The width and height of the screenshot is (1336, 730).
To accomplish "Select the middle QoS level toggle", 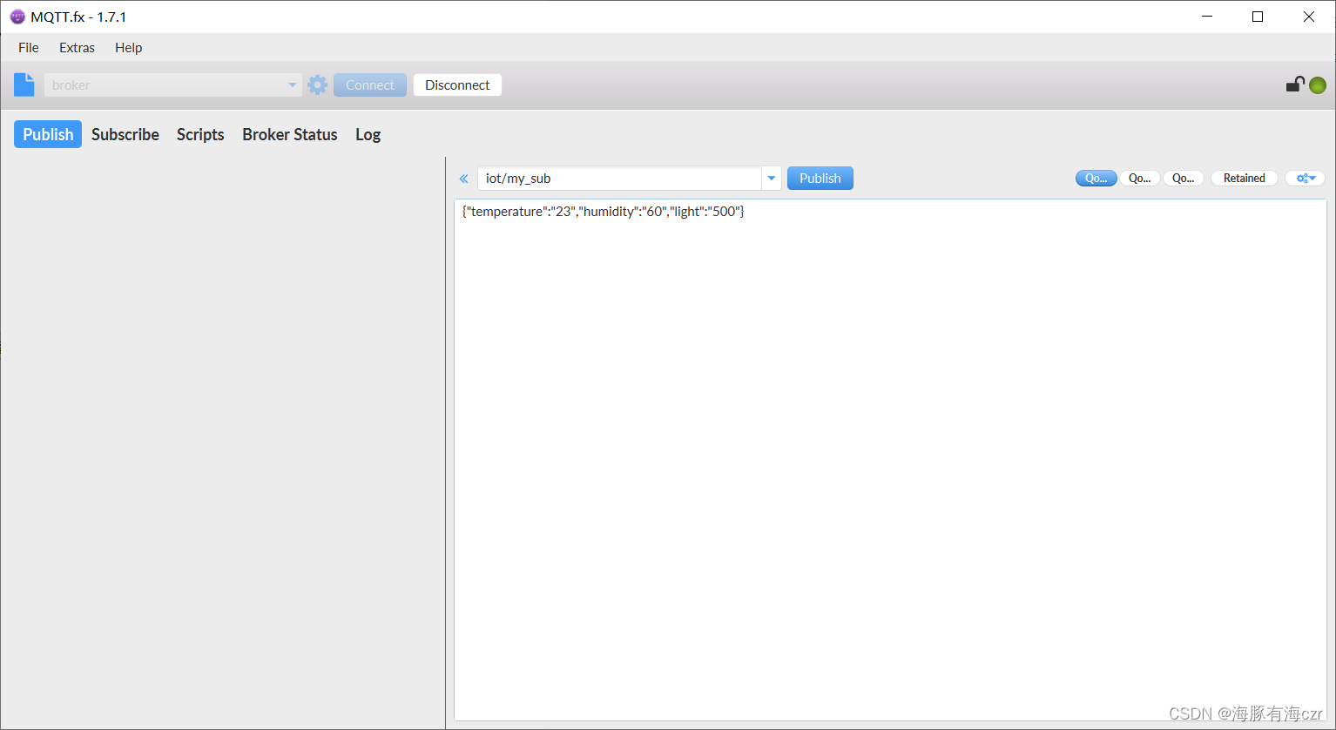I will click(1139, 178).
